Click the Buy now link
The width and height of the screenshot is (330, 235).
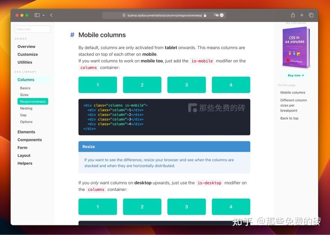pos(296,75)
